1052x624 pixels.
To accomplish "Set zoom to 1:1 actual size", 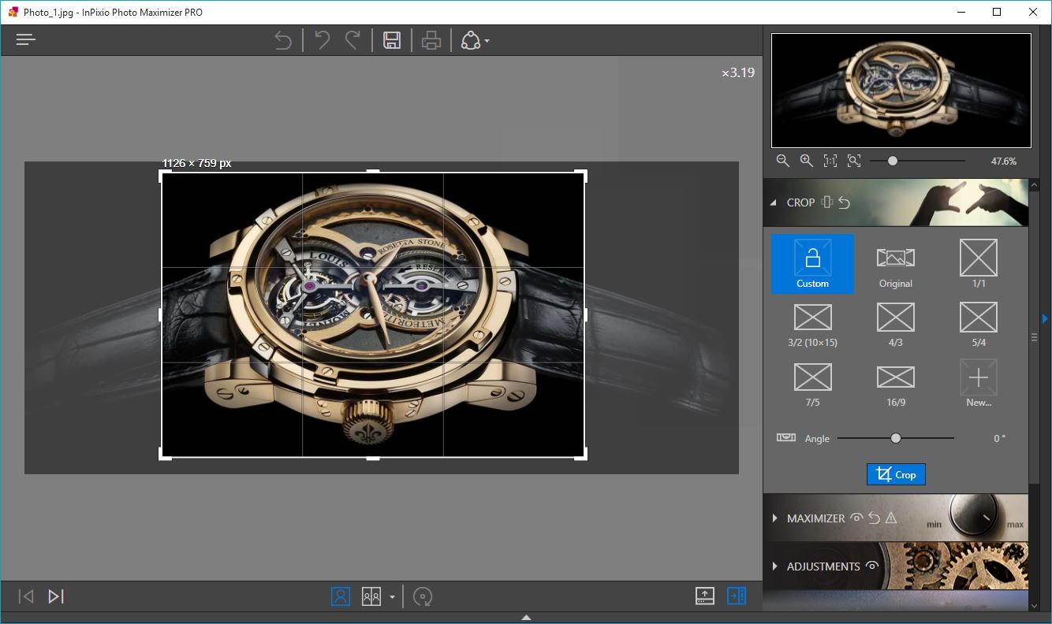I will (830, 161).
